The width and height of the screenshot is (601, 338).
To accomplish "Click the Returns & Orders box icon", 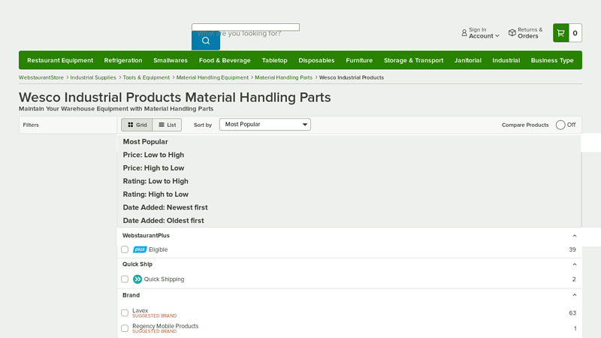I will [512, 33].
